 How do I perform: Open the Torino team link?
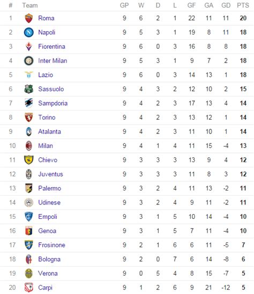tap(47, 117)
